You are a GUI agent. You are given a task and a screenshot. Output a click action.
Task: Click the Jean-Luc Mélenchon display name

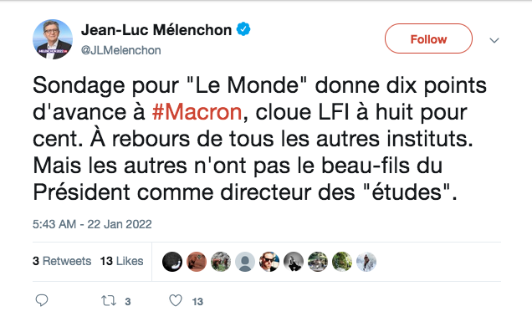pyautogui.click(x=156, y=30)
